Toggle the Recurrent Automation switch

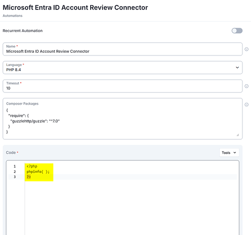[x=237, y=31]
